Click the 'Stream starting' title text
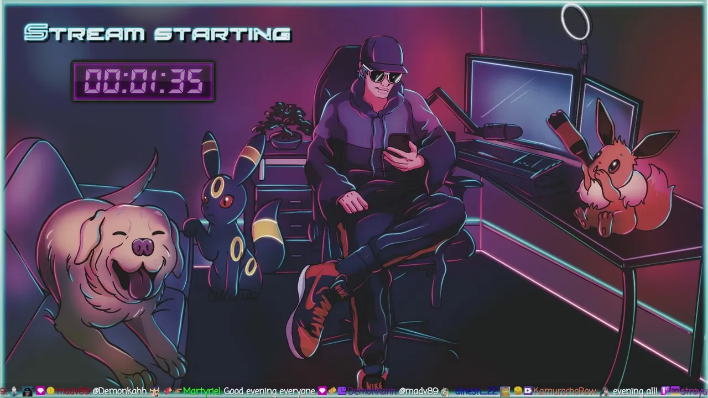 tap(158, 33)
